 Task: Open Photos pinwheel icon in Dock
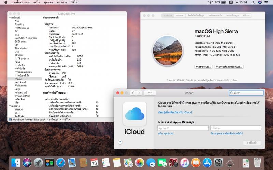[x=140, y=163]
